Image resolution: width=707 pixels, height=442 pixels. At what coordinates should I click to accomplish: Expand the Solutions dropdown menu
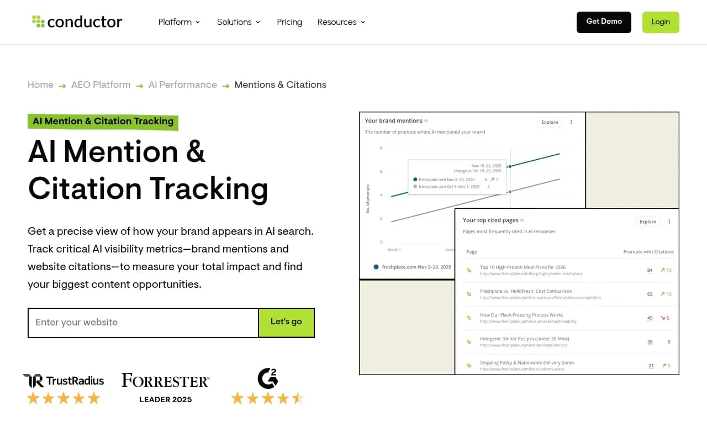239,22
